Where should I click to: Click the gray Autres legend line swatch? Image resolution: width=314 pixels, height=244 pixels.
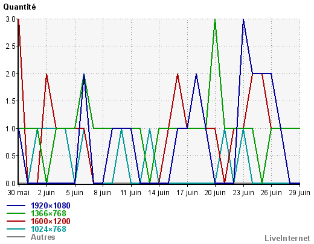[16, 237]
